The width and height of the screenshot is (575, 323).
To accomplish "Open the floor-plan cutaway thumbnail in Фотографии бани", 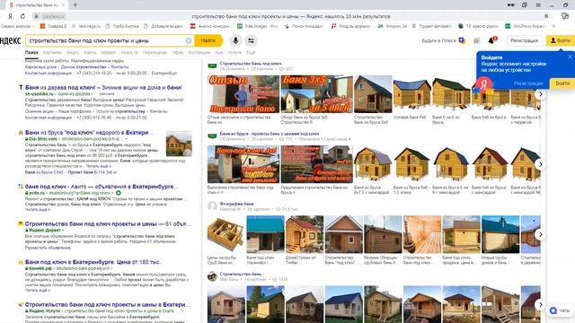I will tap(226, 234).
